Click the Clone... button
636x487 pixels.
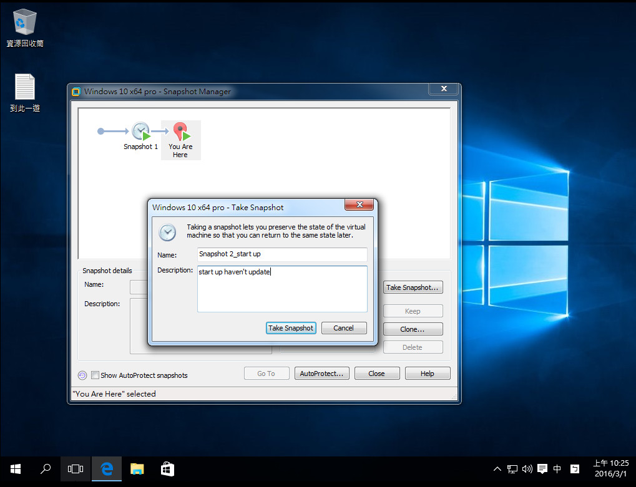(x=413, y=329)
